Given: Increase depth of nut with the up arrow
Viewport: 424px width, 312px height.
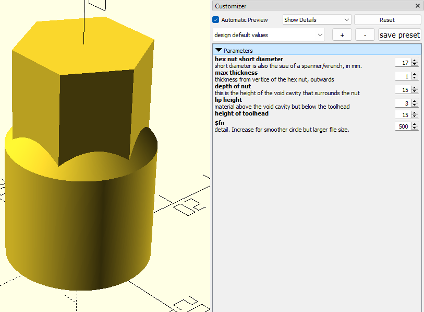Looking at the screenshot, I should pyautogui.click(x=414, y=88).
